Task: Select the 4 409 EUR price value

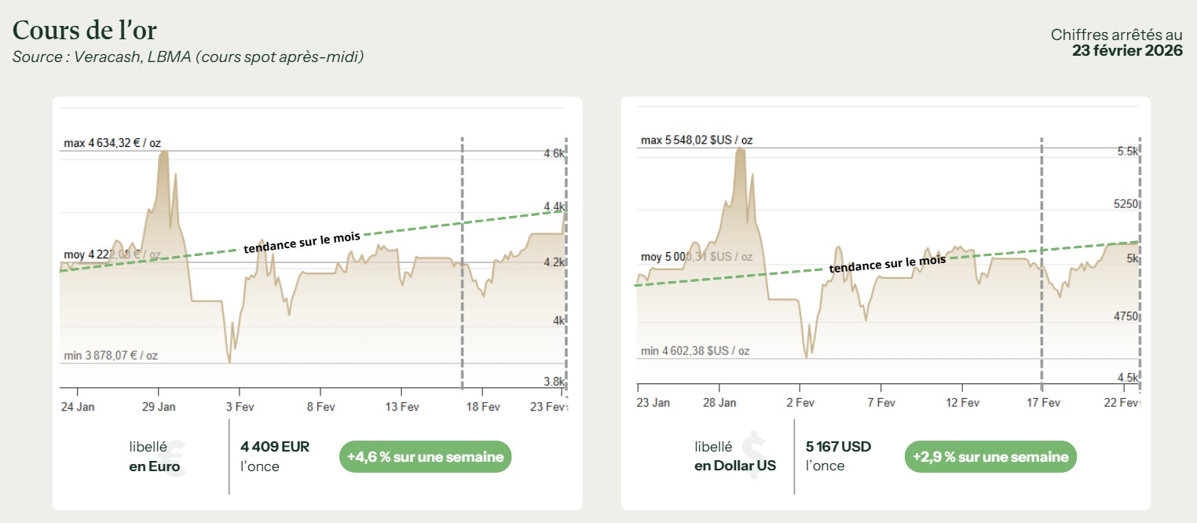Action: pos(275,447)
